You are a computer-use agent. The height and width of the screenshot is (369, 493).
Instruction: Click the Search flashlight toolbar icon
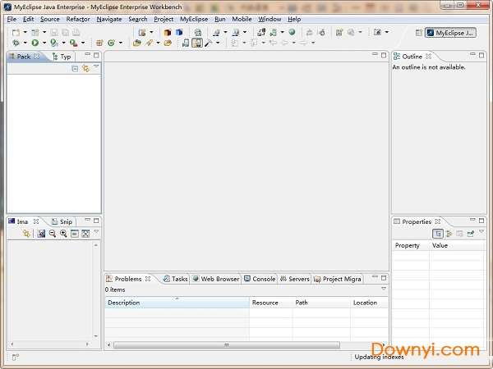coord(149,43)
